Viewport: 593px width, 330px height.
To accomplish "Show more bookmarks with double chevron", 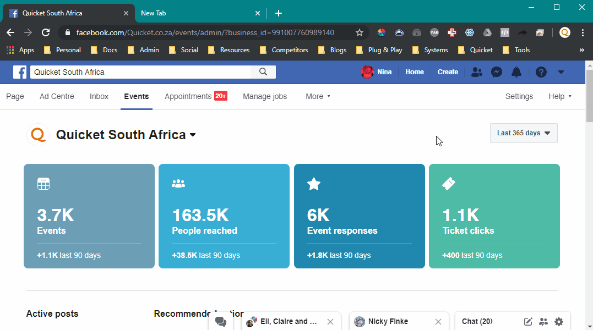I will click(x=581, y=50).
